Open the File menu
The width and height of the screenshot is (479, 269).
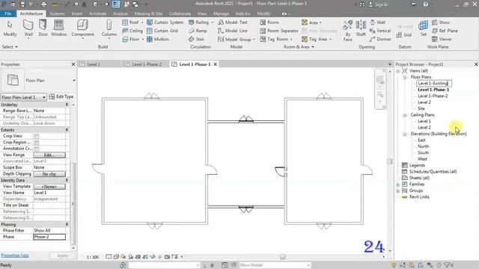click(8, 13)
